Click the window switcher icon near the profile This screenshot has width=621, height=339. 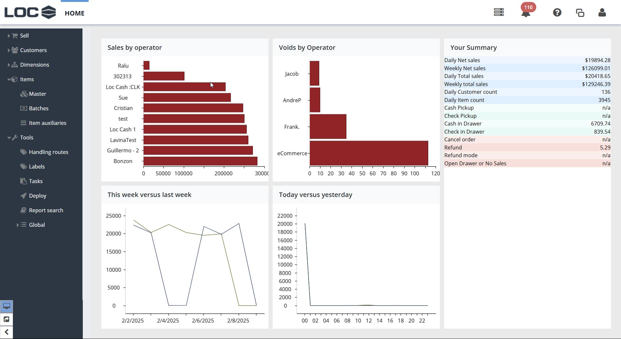[580, 13]
